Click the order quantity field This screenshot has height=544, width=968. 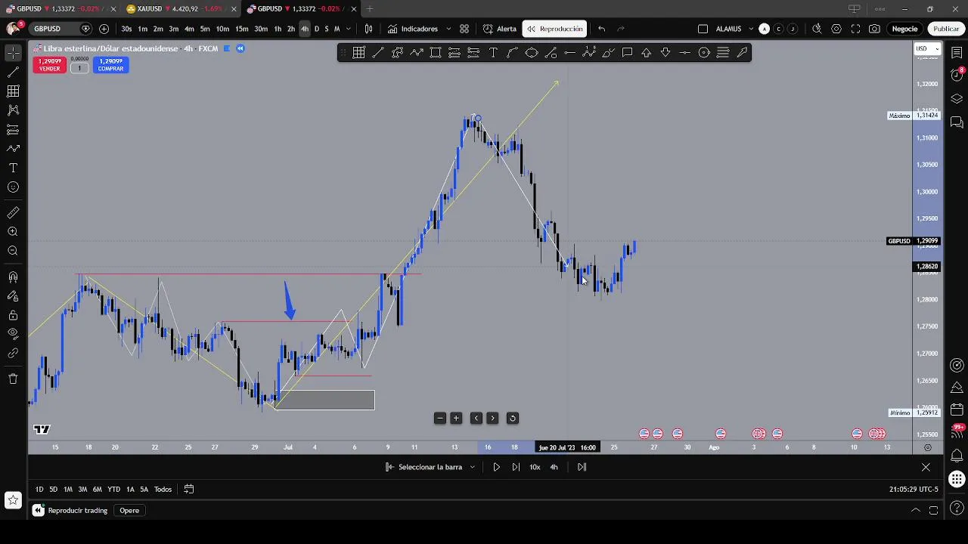pyautogui.click(x=79, y=68)
